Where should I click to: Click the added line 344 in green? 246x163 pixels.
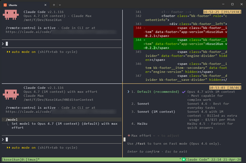(x=180, y=44)
